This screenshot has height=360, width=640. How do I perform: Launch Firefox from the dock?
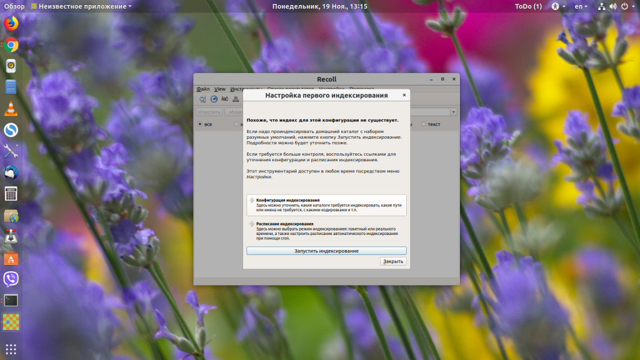coord(11,24)
